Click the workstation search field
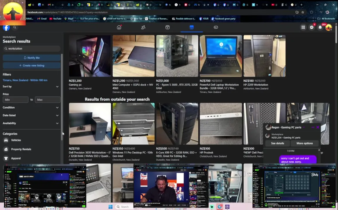The width and height of the screenshot is (338, 210). point(32,49)
